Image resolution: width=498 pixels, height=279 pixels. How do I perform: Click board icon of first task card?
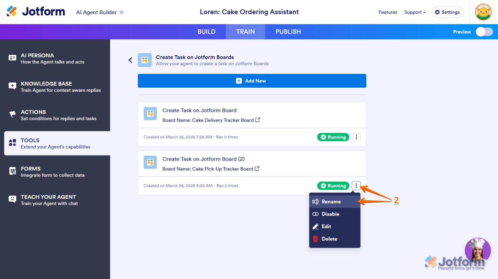tap(150, 114)
